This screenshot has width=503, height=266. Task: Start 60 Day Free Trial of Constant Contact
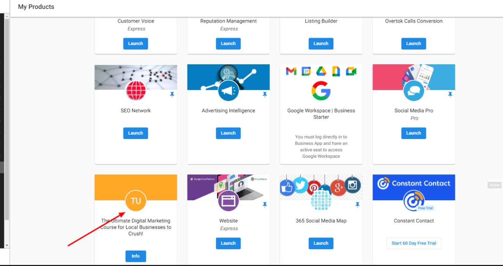point(414,243)
